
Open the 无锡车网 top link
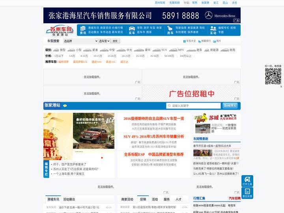[174, 3]
